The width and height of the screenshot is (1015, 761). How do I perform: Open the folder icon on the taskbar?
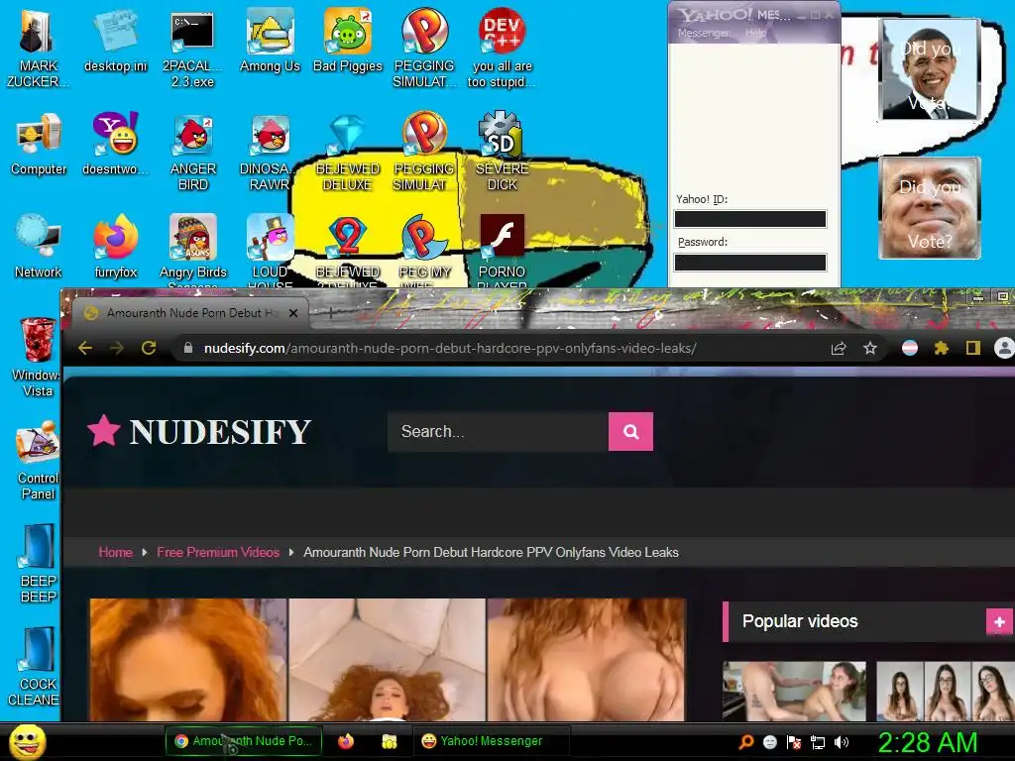tap(389, 741)
